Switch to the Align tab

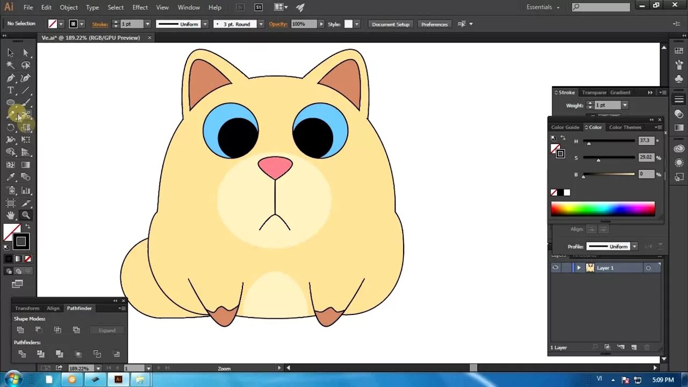(53, 308)
